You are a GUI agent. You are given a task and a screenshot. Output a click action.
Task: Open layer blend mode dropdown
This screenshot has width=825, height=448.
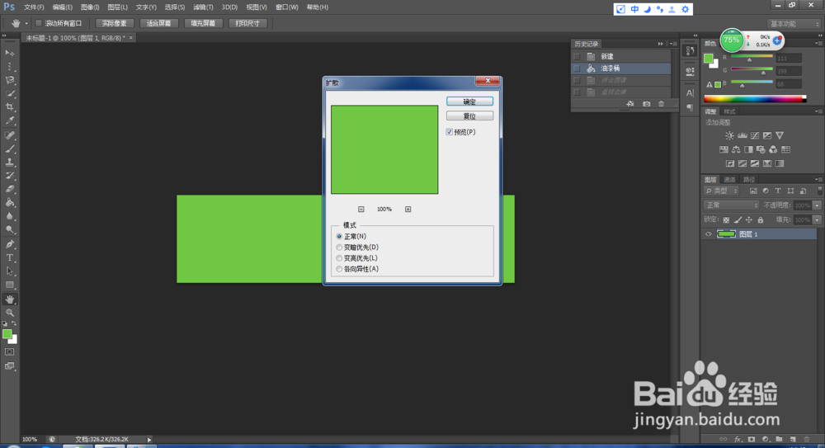point(731,205)
